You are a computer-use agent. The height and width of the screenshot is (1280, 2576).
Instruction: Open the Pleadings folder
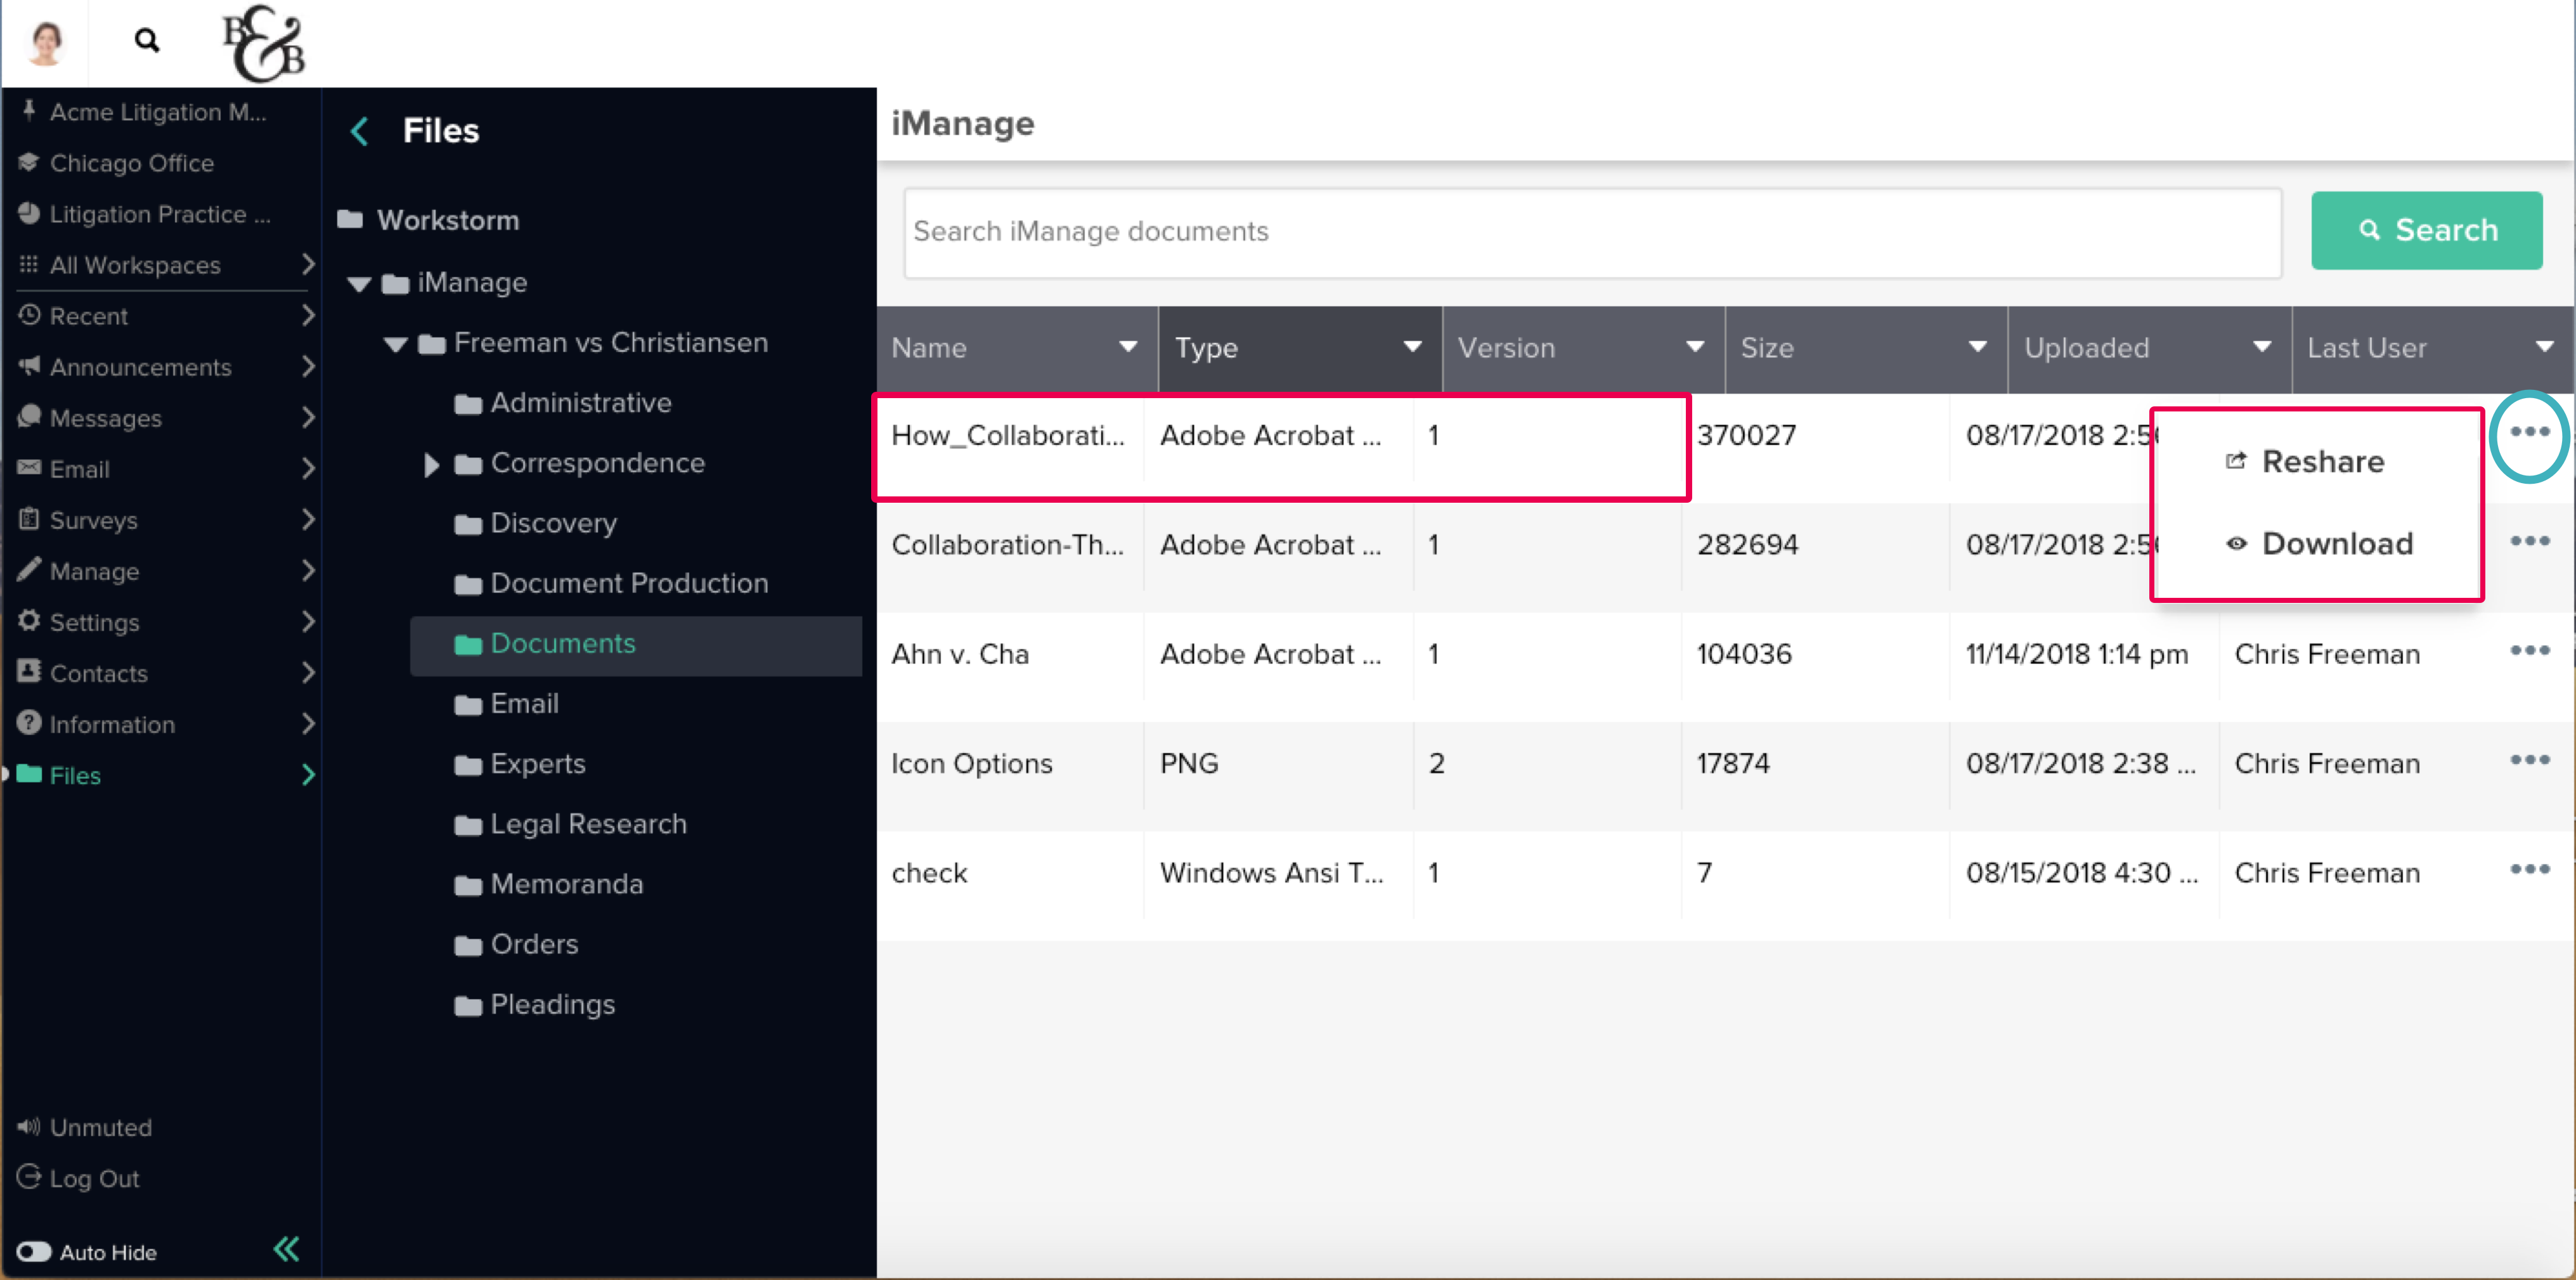(552, 1004)
